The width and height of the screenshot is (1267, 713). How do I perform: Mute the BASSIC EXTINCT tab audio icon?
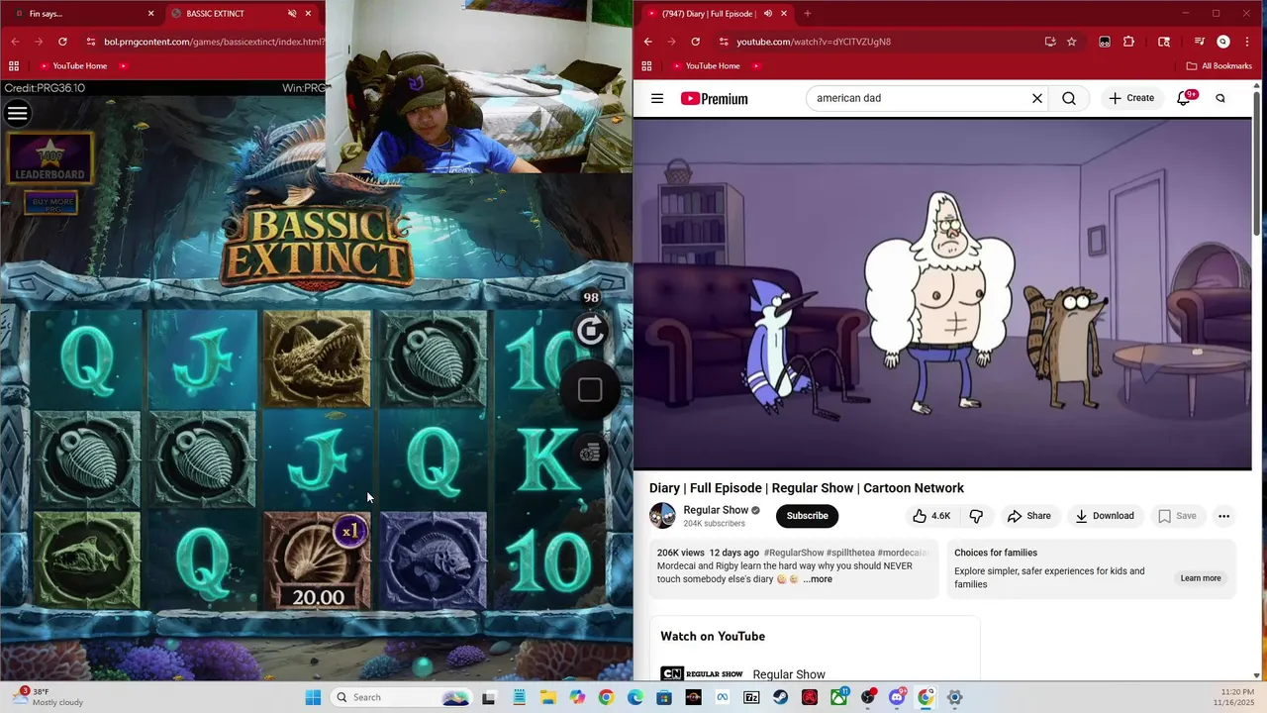[x=292, y=14]
